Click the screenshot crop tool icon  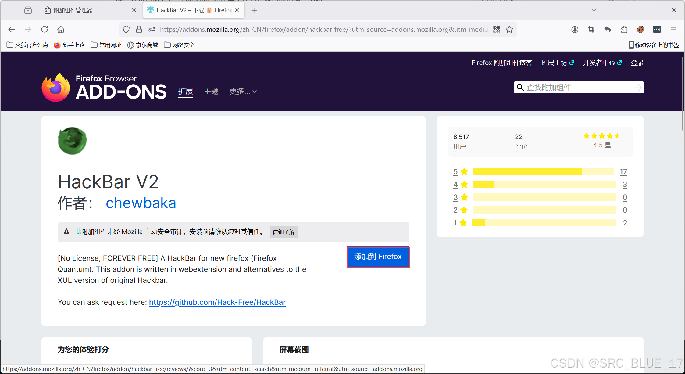(x=591, y=30)
